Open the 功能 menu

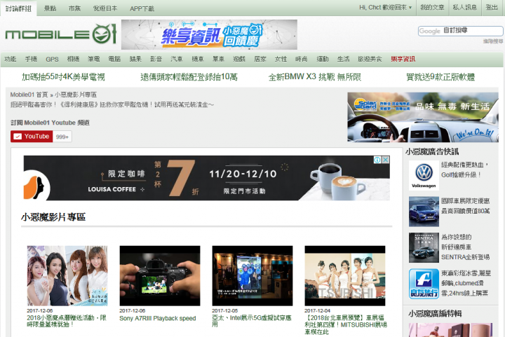coord(11,59)
